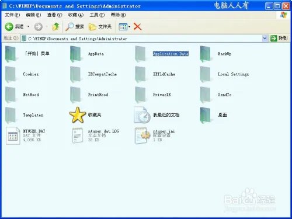Close the Explorer window

pos(286,6)
